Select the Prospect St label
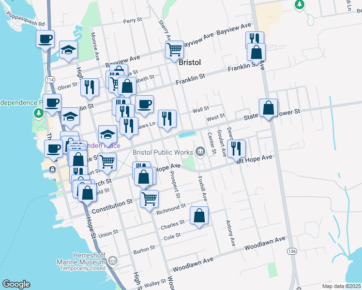 (x=175, y=184)
